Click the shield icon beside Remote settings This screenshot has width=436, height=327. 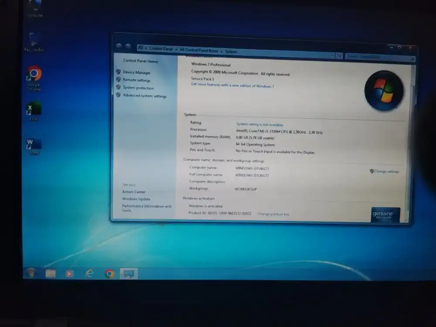coord(119,79)
